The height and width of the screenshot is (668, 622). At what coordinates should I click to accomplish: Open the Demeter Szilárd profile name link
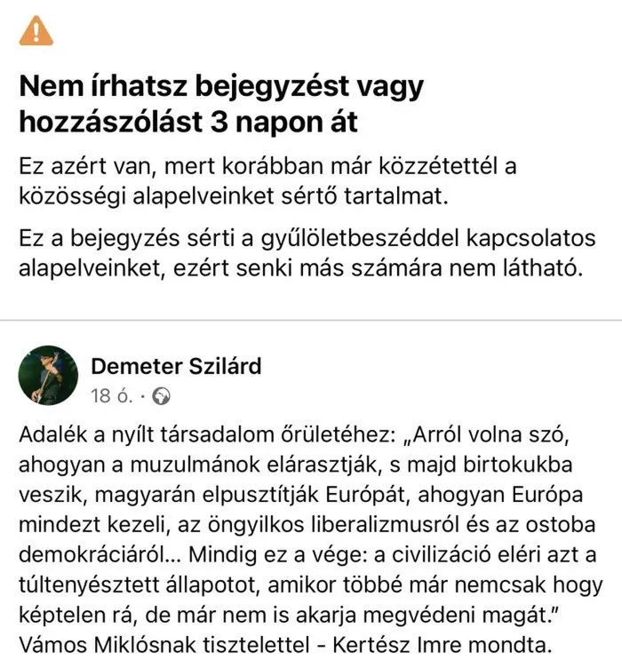176,366
